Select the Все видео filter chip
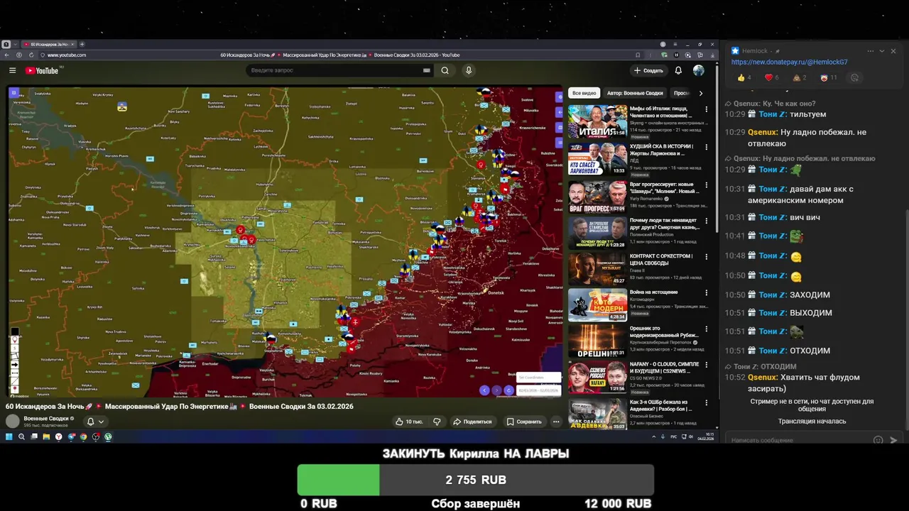The height and width of the screenshot is (511, 909). 584,93
